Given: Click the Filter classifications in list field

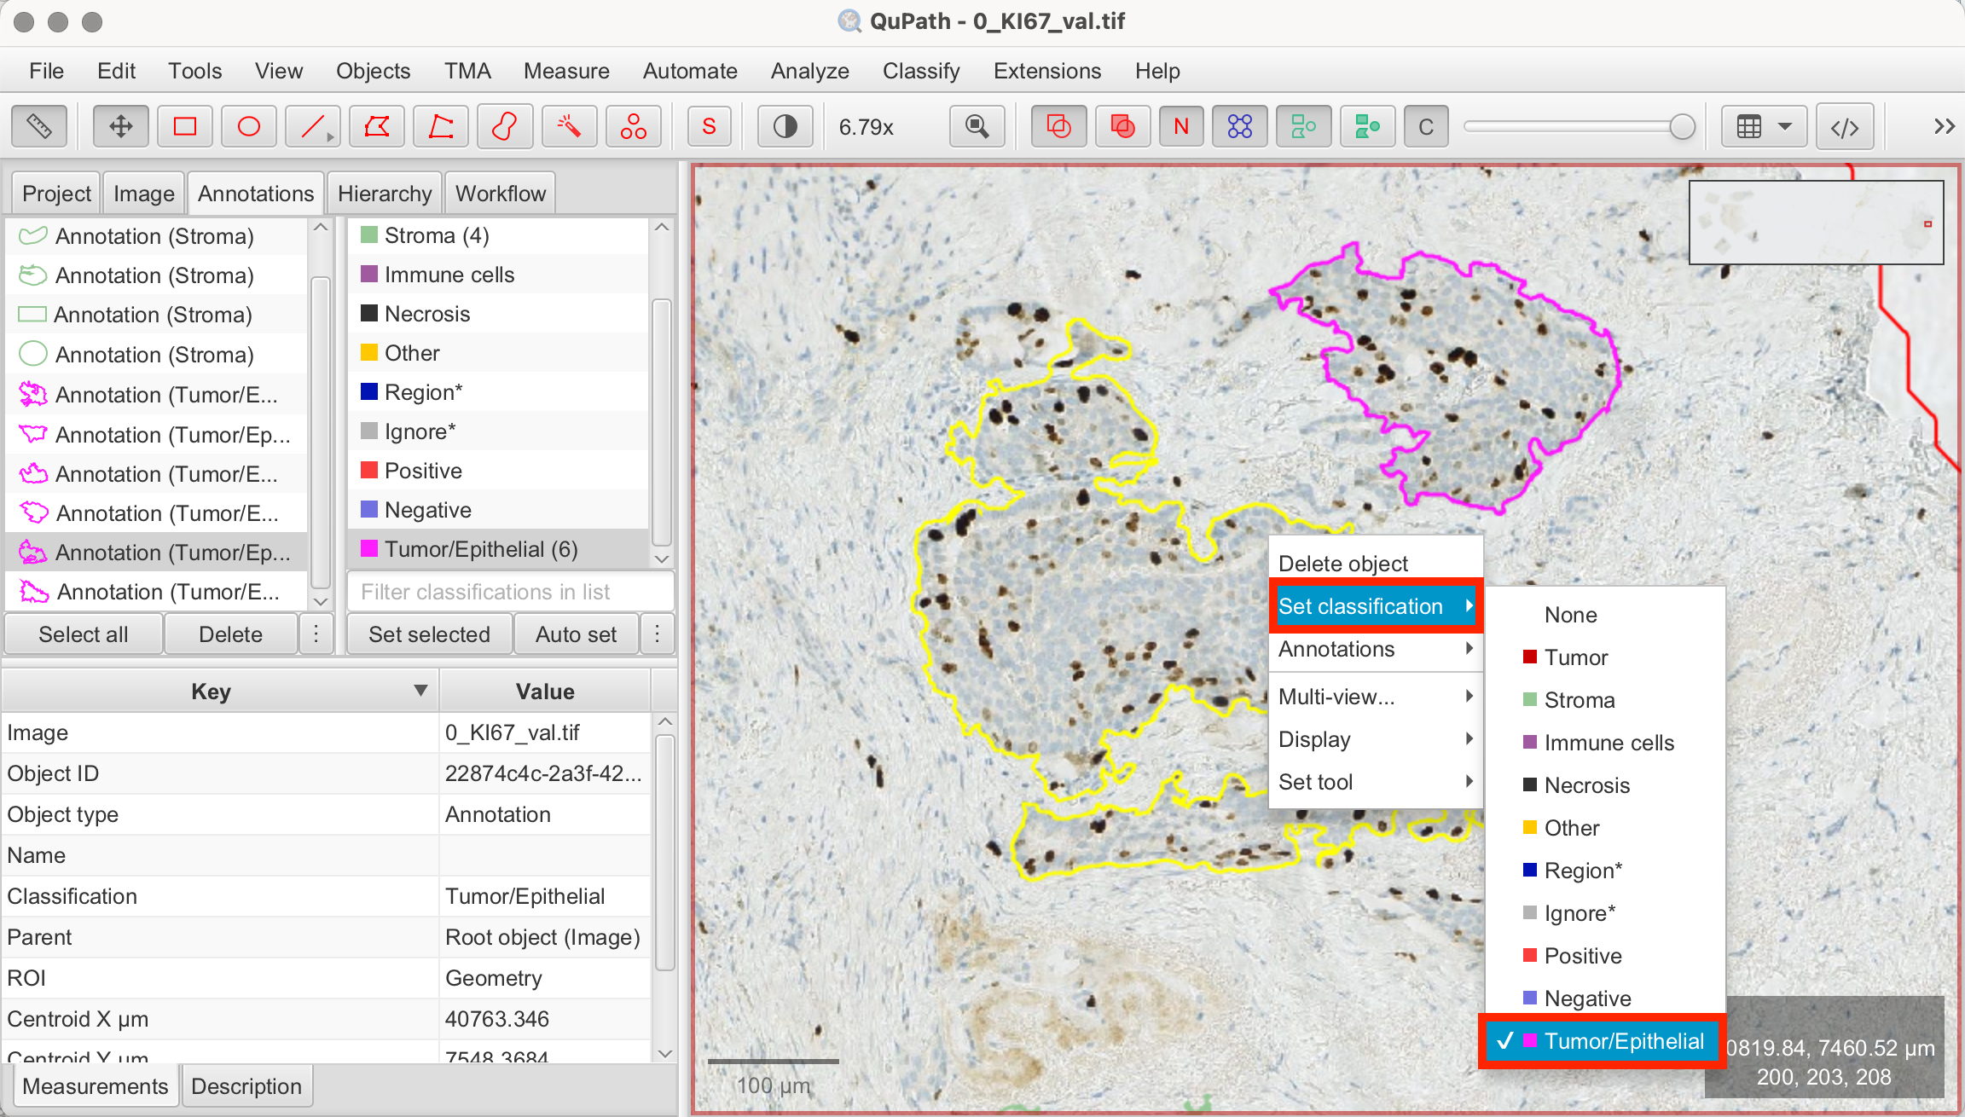Looking at the screenshot, I should 509,591.
